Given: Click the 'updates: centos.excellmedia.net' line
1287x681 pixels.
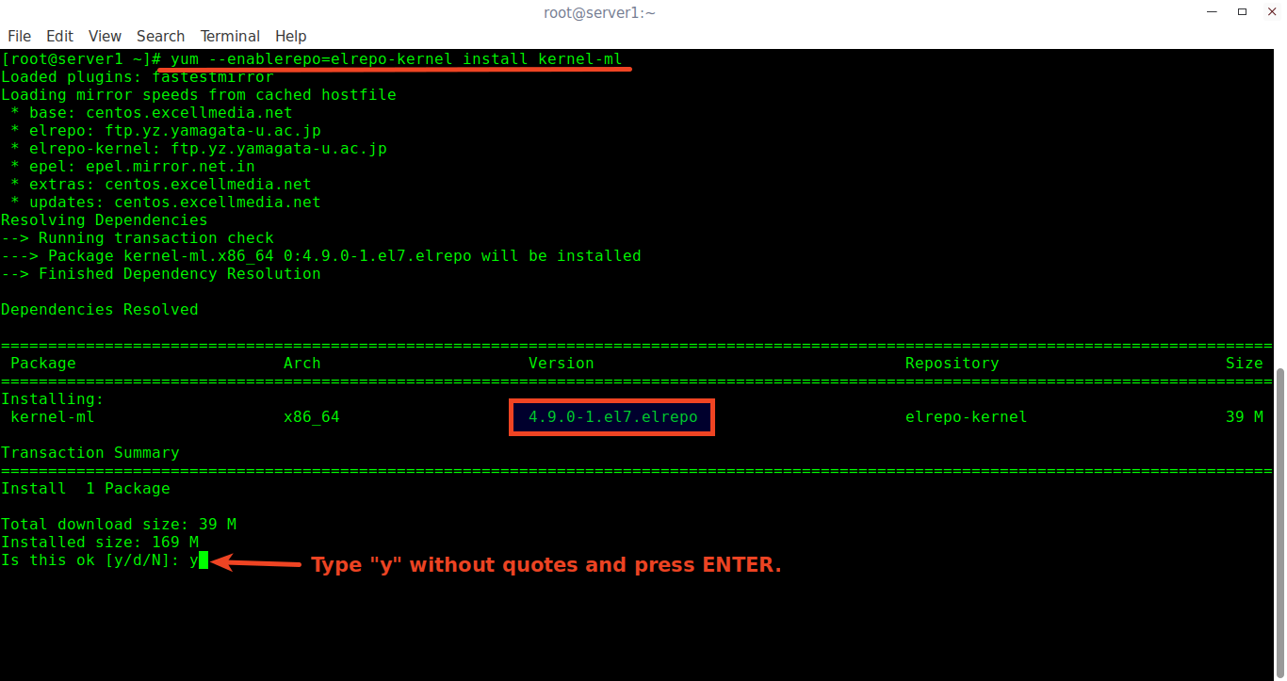Looking at the screenshot, I should point(166,203).
